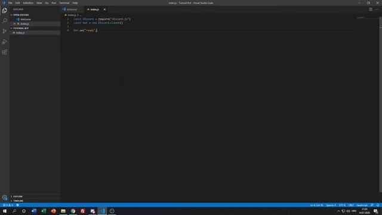This screenshot has width=382, height=215.
Task: Click the system clock in taskbar
Action: (x=365, y=211)
